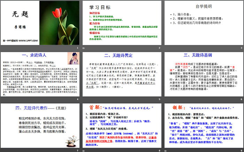This screenshot has width=244, height=152.
Task: Select slide 6 titled 三、无题诗基调
Action: click(x=204, y=74)
